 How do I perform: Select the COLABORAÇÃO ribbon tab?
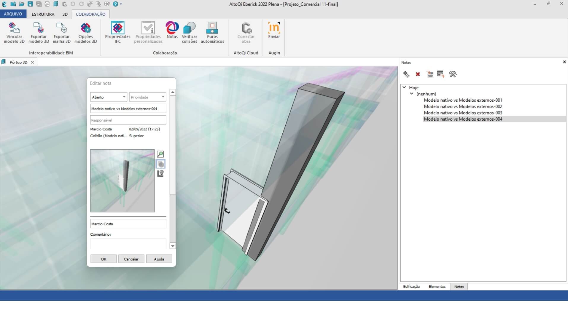pyautogui.click(x=90, y=14)
